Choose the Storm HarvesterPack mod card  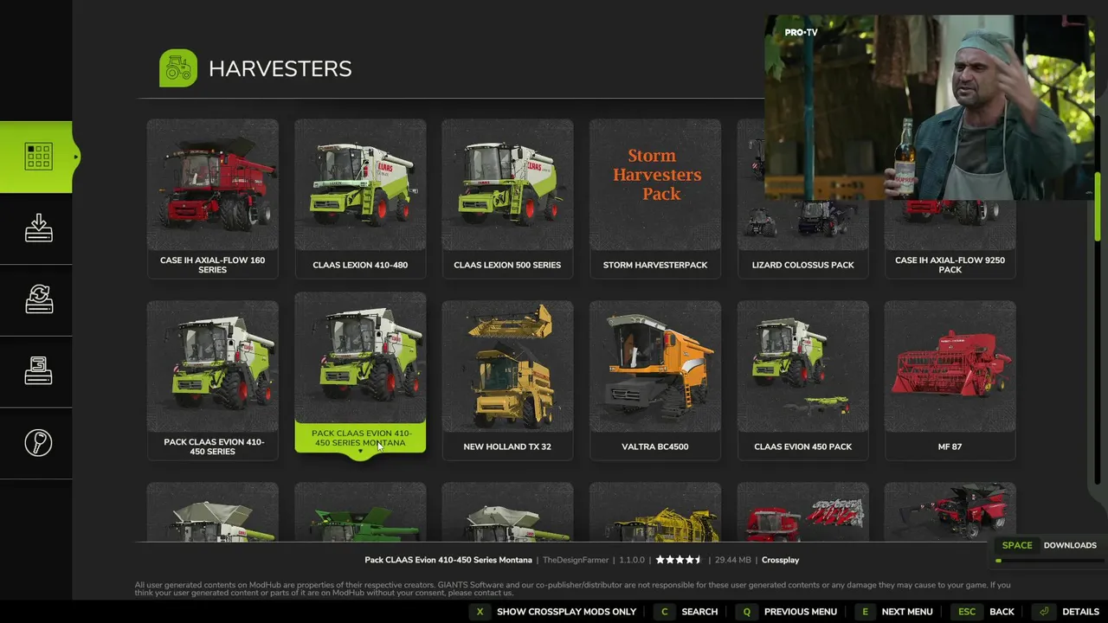click(655, 199)
